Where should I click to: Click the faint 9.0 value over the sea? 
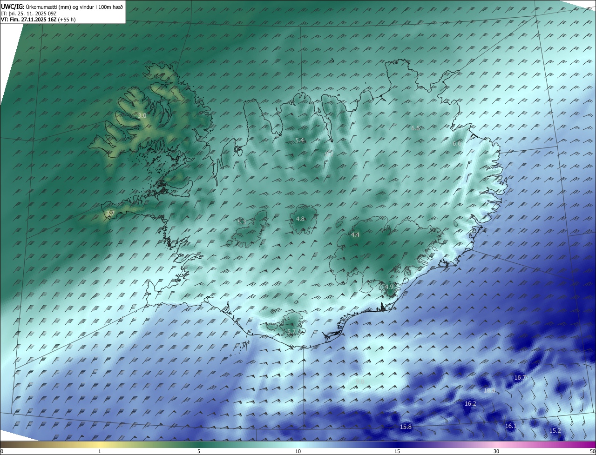click(359, 381)
